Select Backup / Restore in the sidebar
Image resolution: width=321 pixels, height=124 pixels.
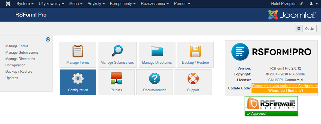19,71
